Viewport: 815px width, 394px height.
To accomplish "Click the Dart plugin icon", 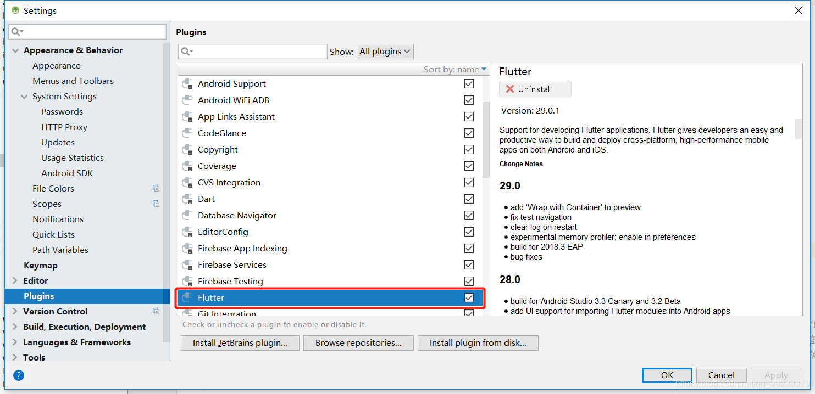I will coord(187,199).
